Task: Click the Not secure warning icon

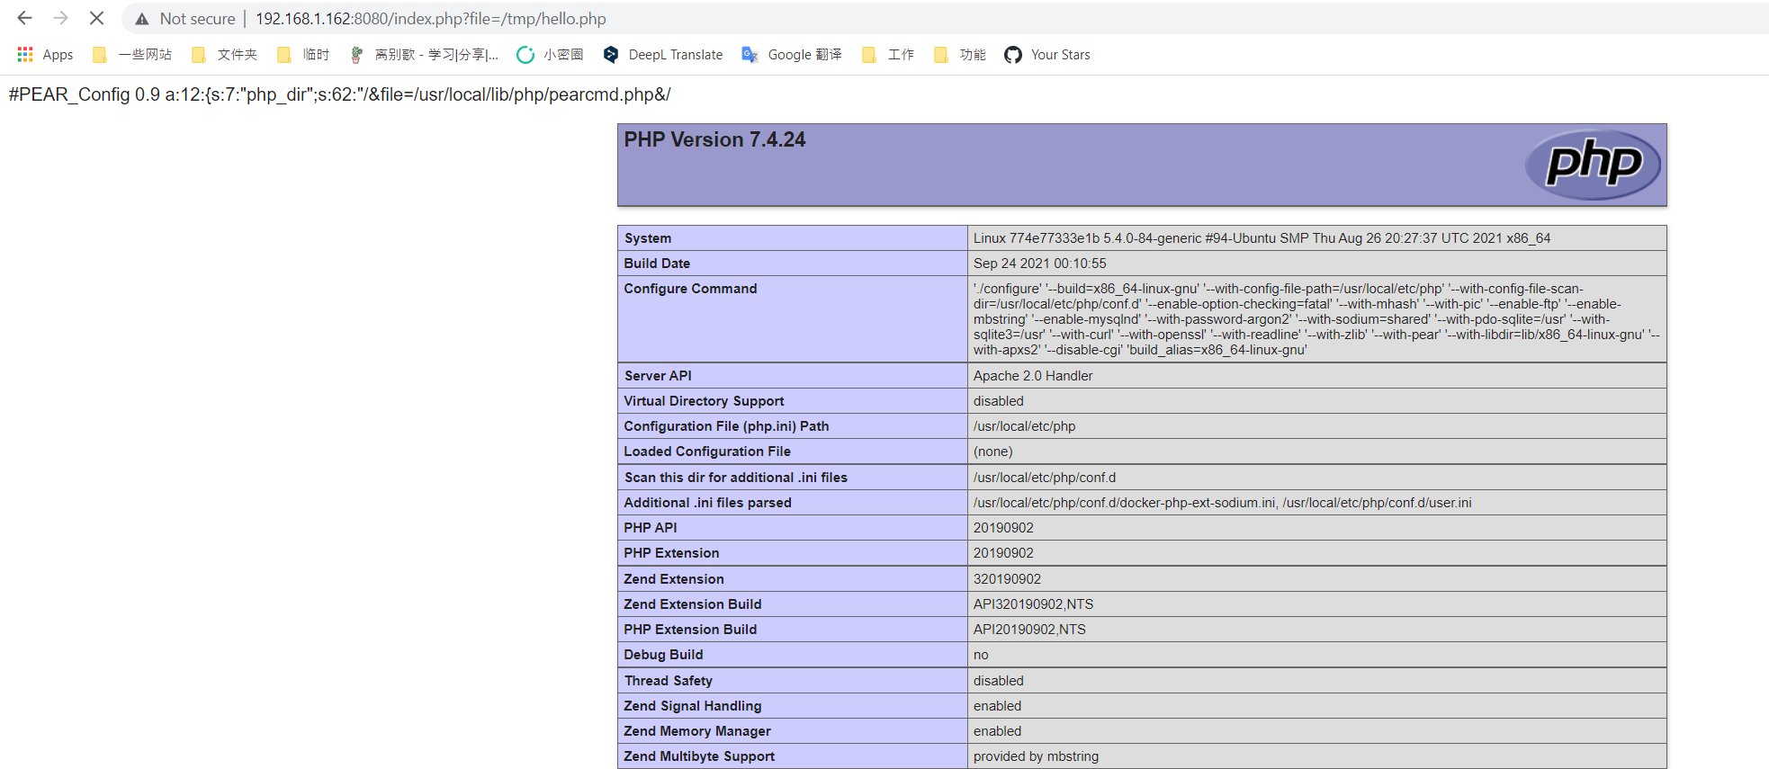Action: pyautogui.click(x=142, y=19)
